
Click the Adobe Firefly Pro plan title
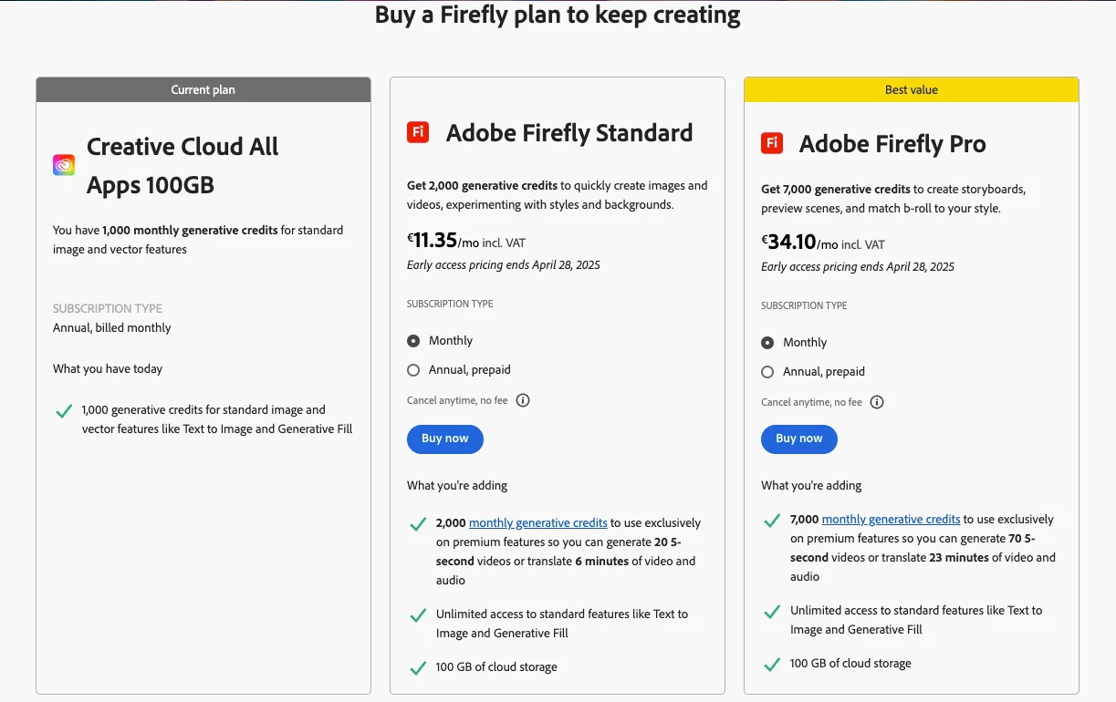click(892, 144)
